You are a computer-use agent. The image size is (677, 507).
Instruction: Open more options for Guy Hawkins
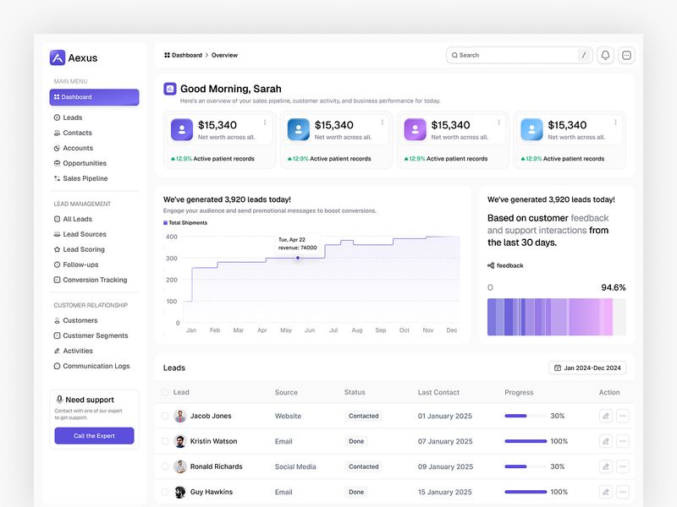[623, 492]
